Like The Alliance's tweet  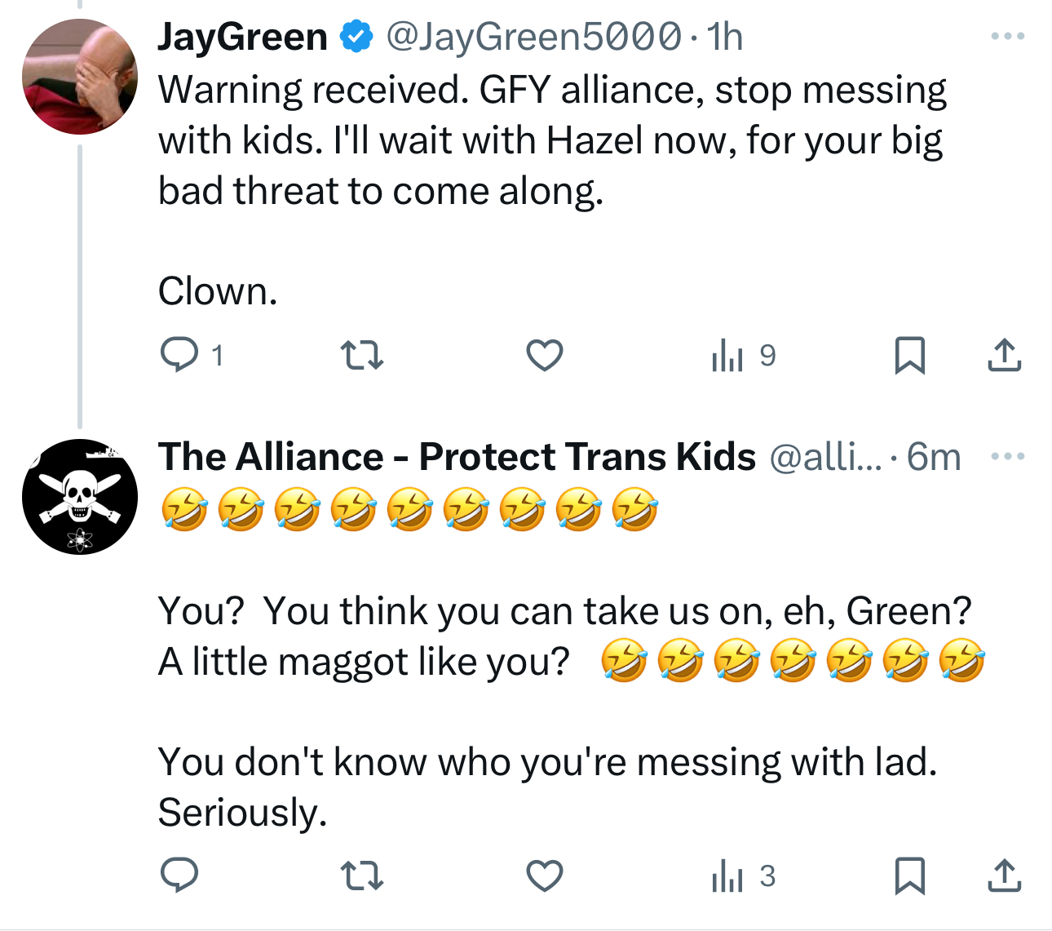pos(545,876)
